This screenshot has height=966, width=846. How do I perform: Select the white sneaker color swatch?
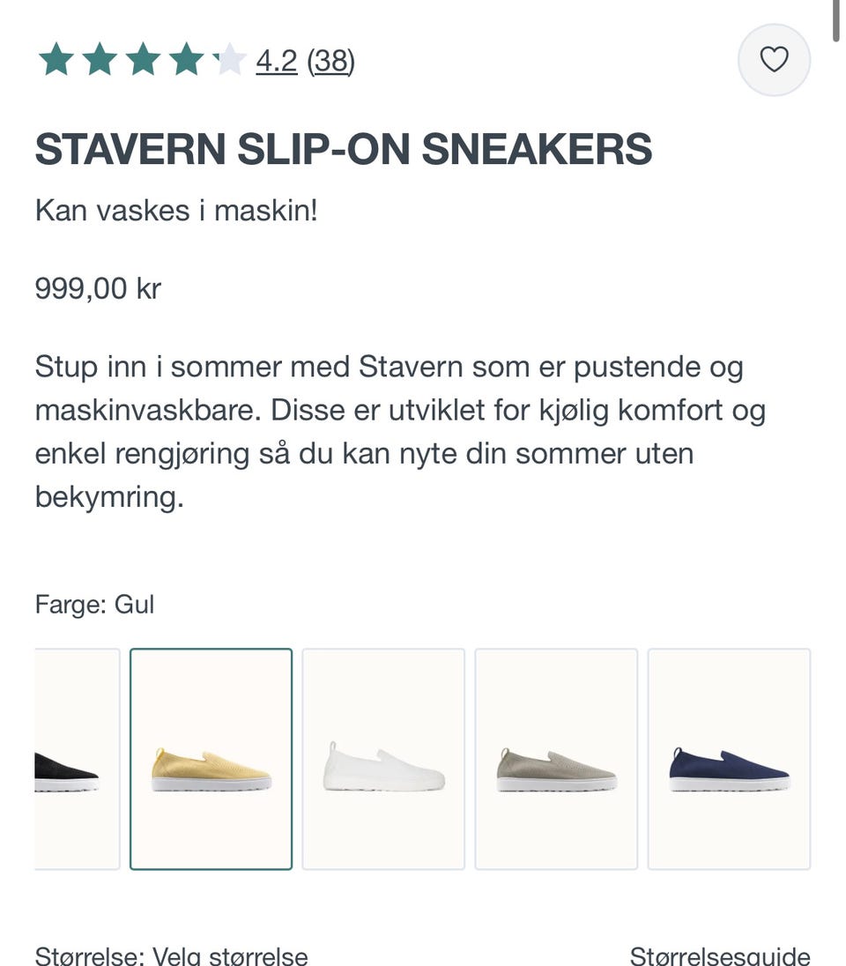point(383,759)
